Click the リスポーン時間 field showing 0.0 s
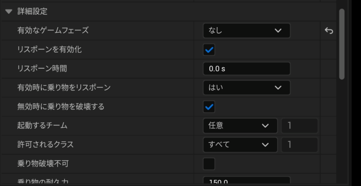 (246, 69)
